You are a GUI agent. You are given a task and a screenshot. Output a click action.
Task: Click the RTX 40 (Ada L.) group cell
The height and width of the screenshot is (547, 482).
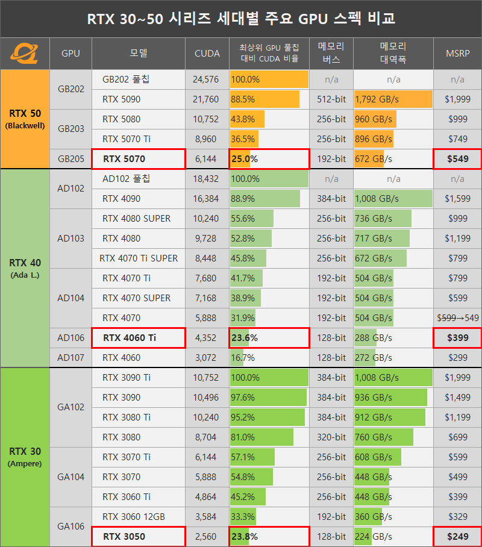25,268
